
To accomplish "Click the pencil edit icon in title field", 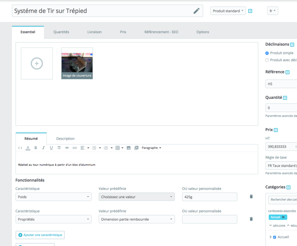I will tap(196, 11).
